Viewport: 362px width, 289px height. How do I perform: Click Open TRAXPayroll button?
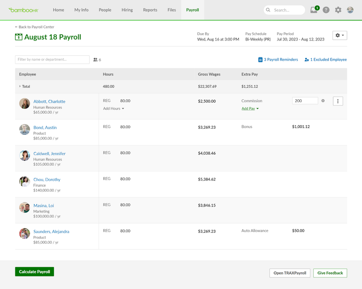point(290,273)
